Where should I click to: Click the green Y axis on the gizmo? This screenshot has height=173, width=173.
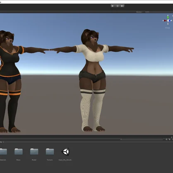pyautogui.click(x=168, y=17)
